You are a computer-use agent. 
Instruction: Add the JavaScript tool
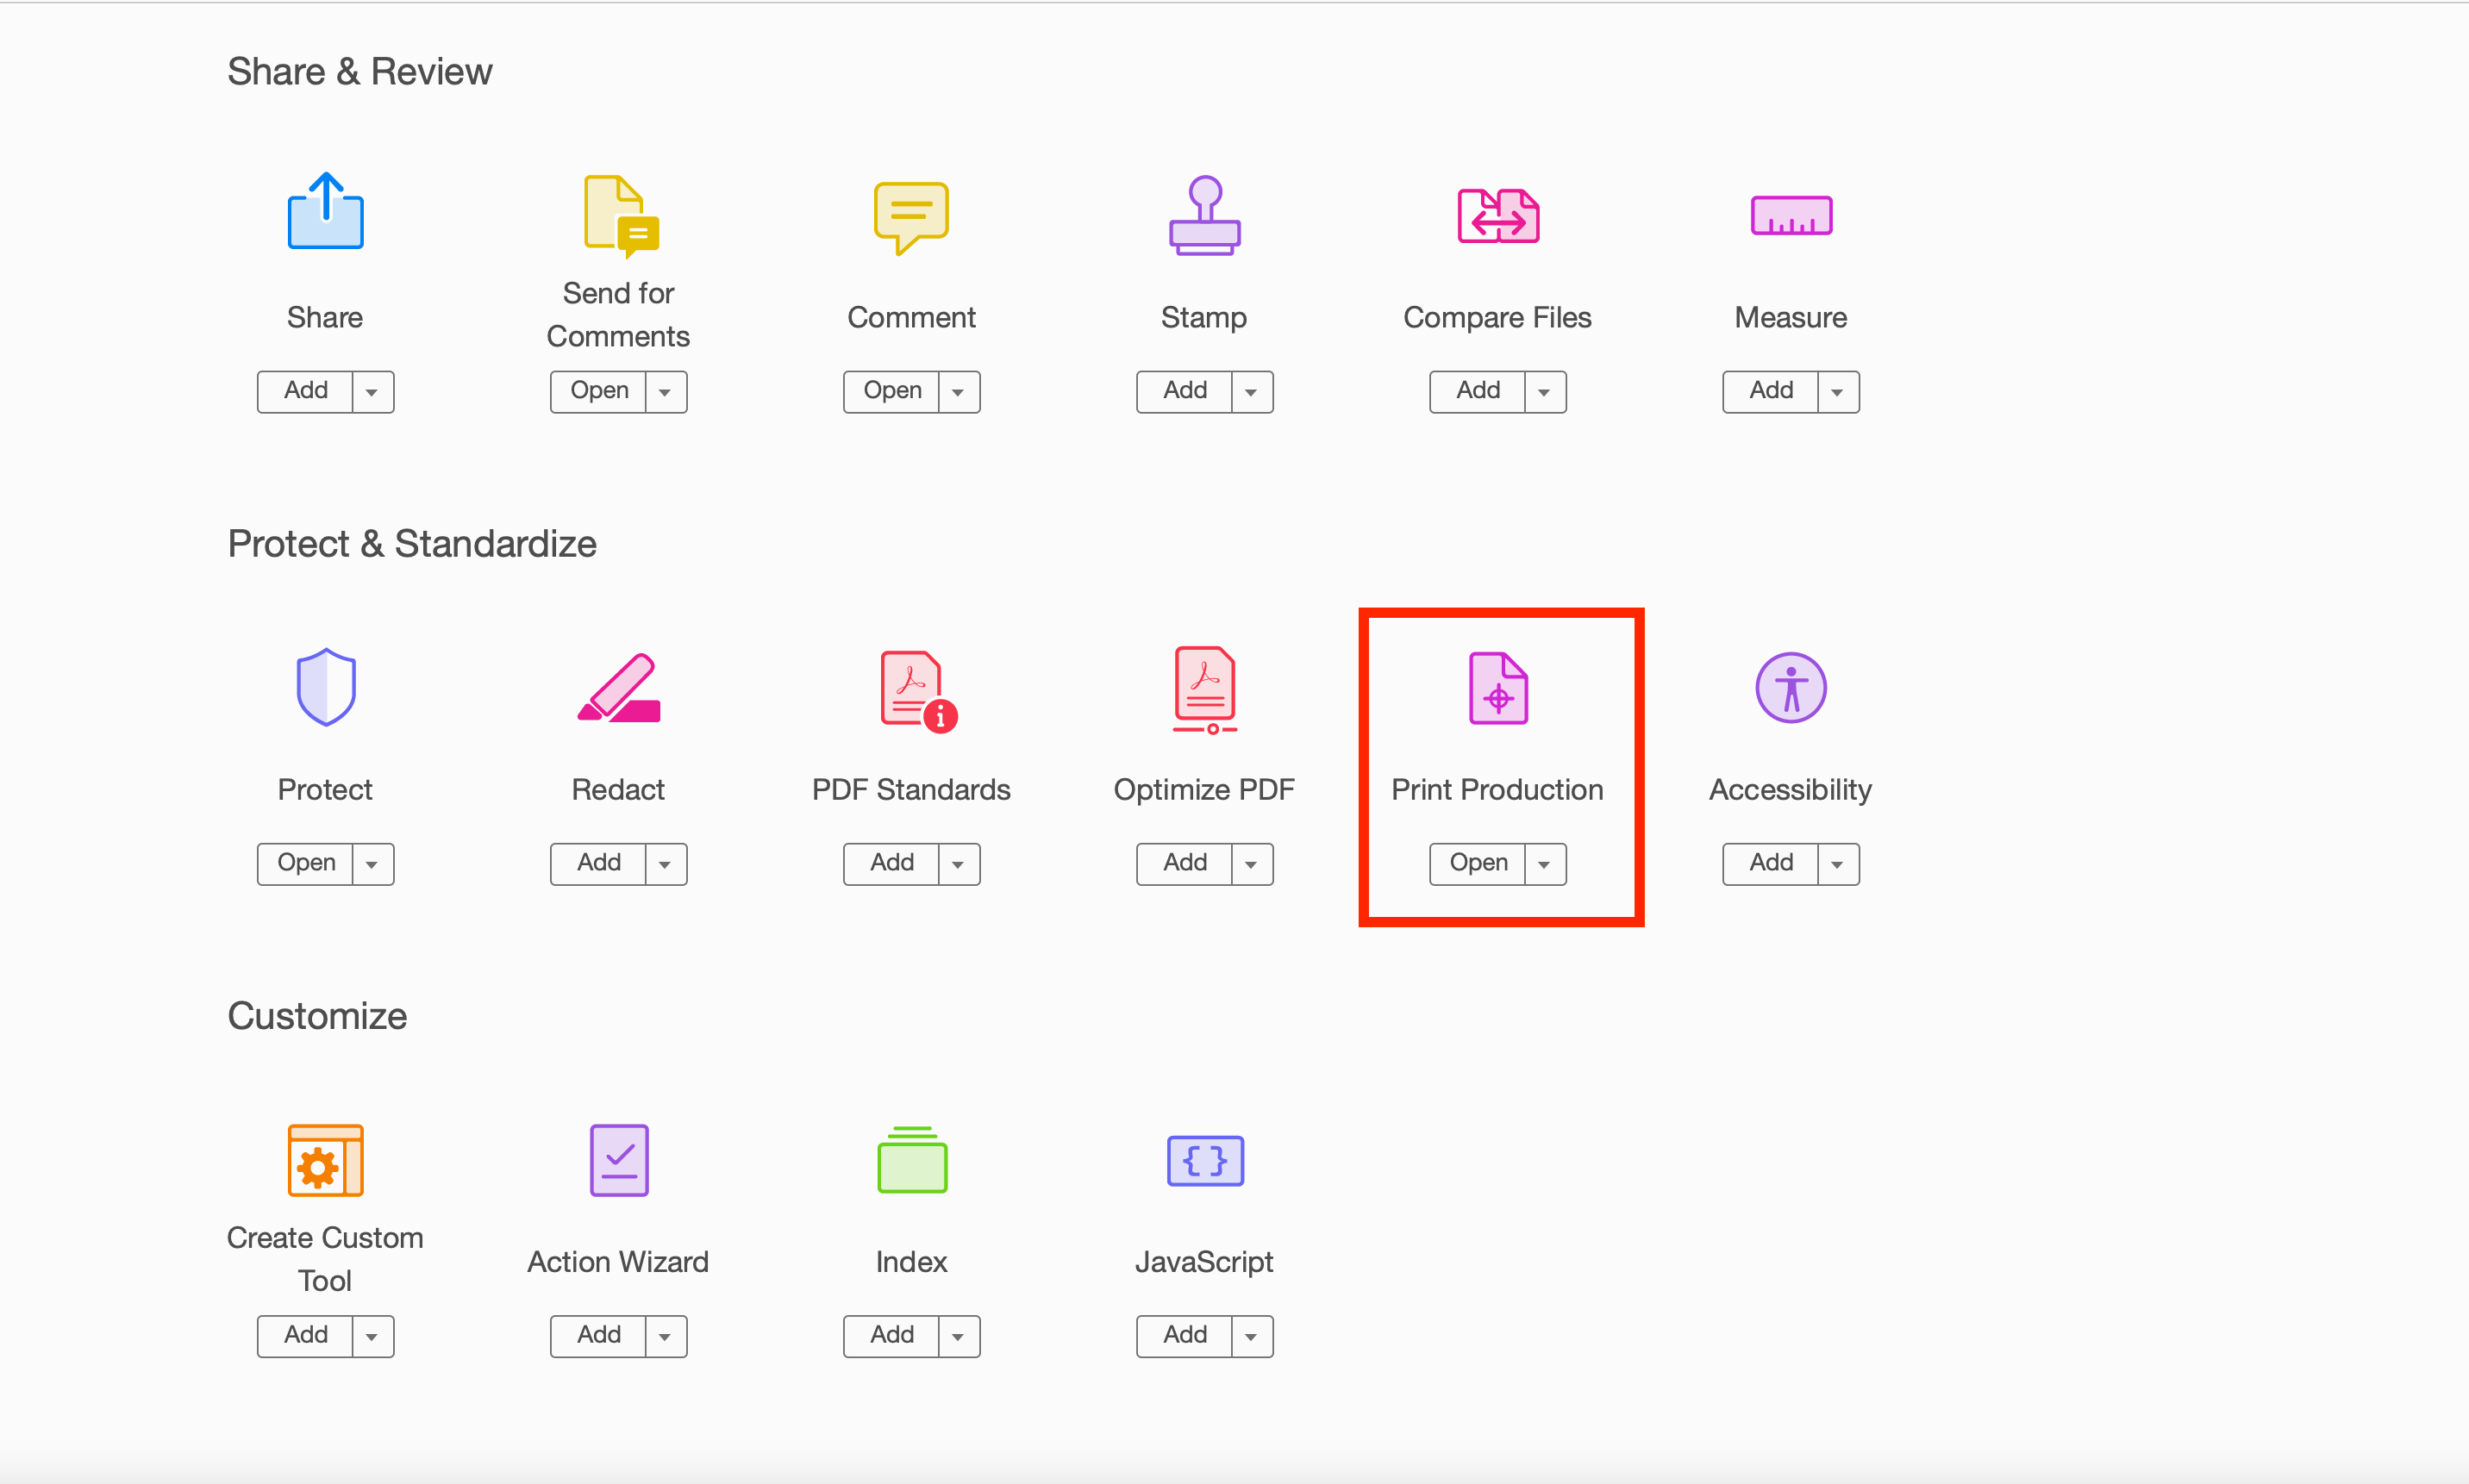click(x=1184, y=1335)
